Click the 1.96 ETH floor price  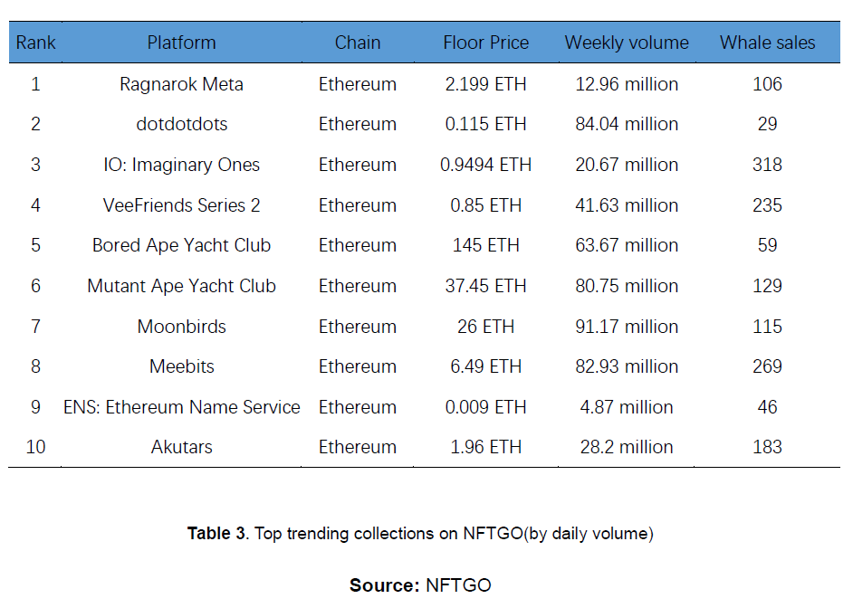485,447
